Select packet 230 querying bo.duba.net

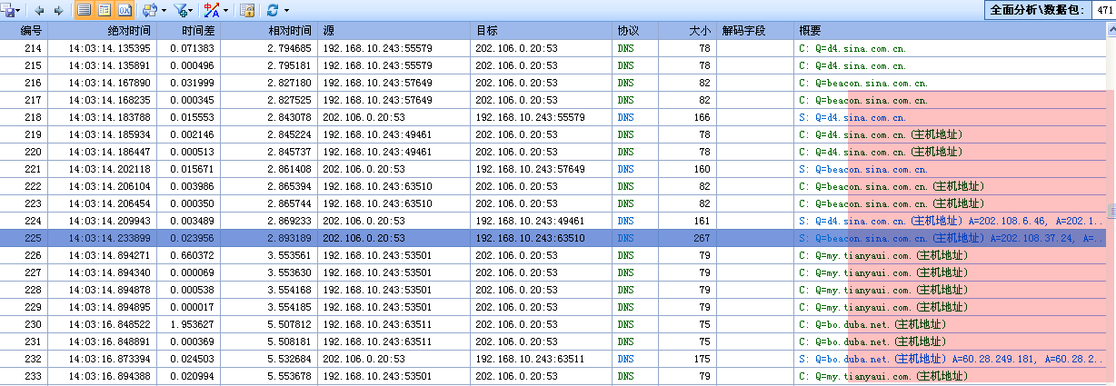pyautogui.click(x=553, y=324)
